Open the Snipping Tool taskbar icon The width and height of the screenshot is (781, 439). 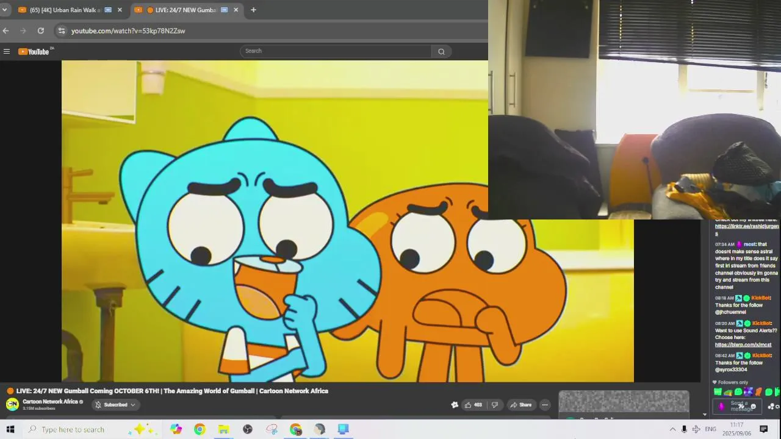coord(272,429)
